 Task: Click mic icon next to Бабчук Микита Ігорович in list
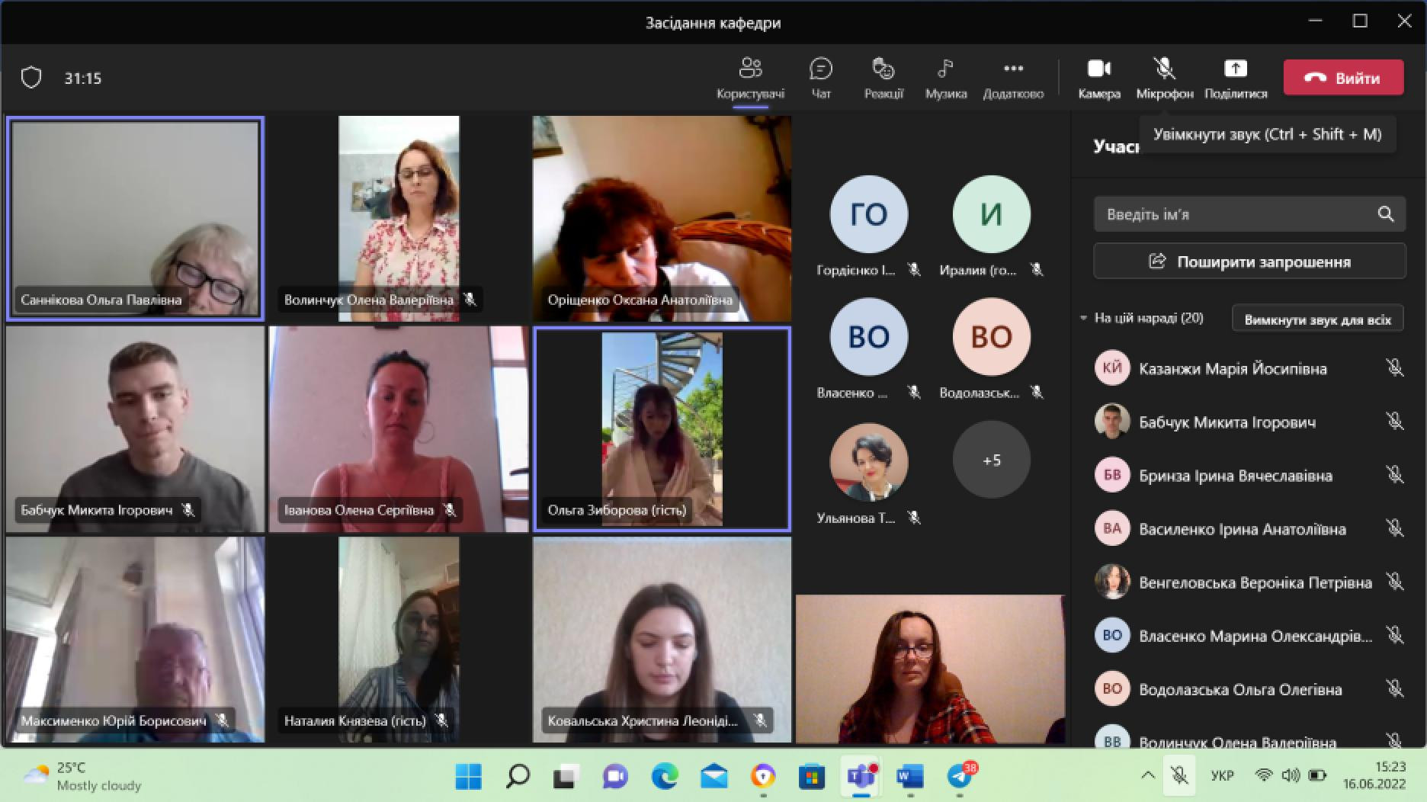pyautogui.click(x=1394, y=422)
